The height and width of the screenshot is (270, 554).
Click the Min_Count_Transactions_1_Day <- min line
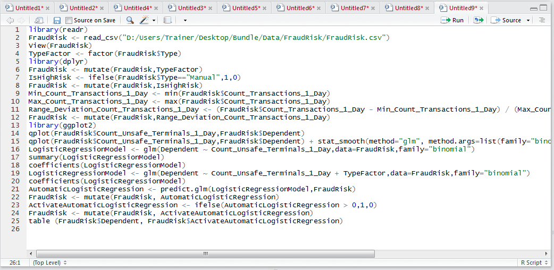click(x=179, y=94)
